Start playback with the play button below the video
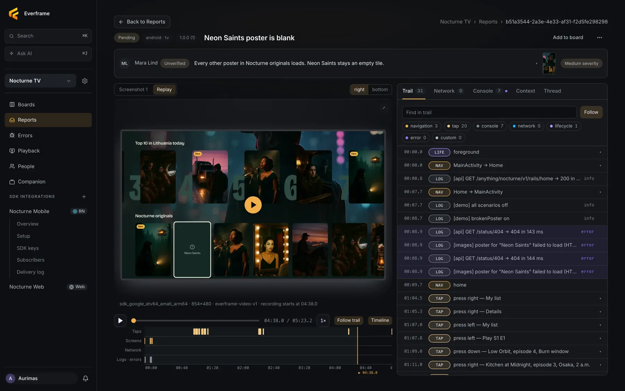The image size is (625, 391). 120,320
